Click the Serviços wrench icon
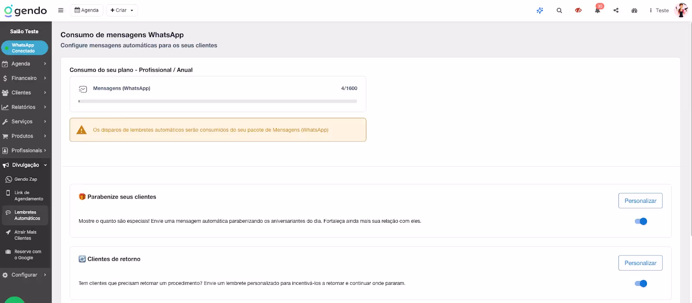This screenshot has height=303, width=692. (x=5, y=122)
